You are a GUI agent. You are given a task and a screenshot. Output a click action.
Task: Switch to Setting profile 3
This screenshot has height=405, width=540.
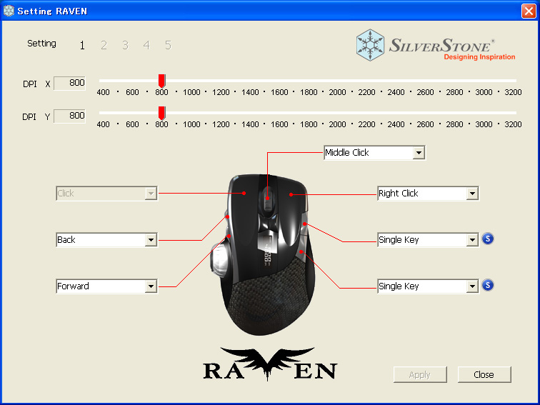pos(125,45)
